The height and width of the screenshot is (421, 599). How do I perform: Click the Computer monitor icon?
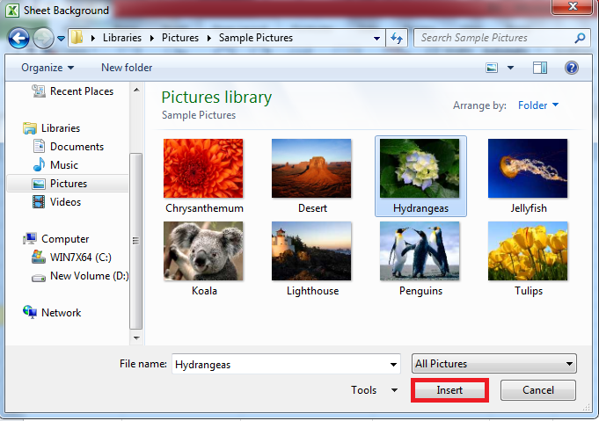pyautogui.click(x=30, y=238)
